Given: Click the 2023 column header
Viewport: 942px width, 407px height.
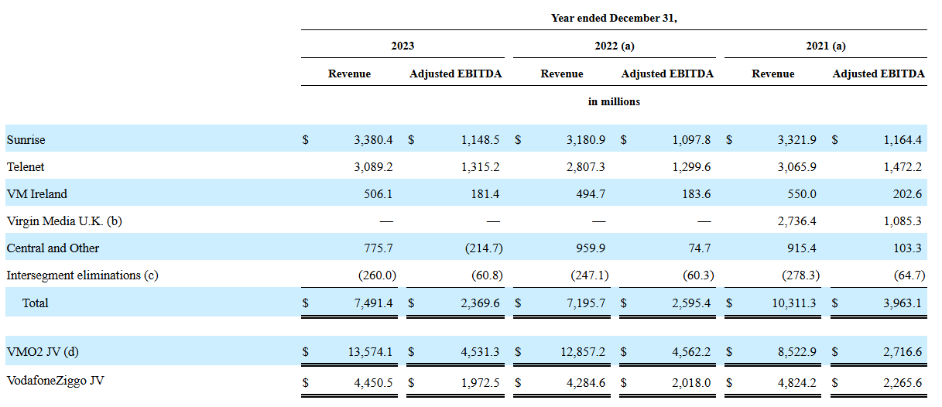Looking at the screenshot, I should (402, 46).
